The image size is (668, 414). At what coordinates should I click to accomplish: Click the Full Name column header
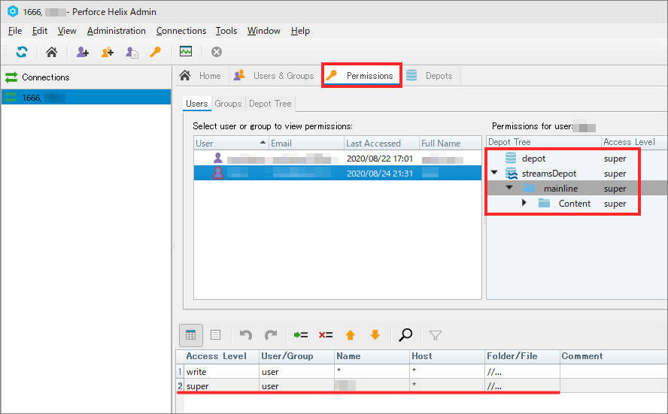tap(451, 143)
